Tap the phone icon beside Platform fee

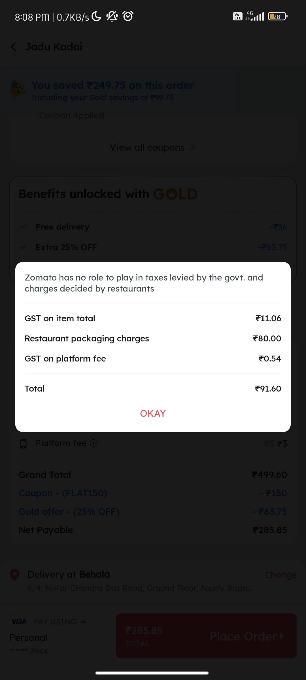point(24,443)
